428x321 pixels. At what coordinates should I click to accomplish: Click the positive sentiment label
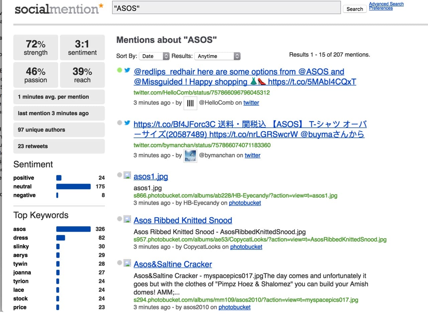coord(24,178)
